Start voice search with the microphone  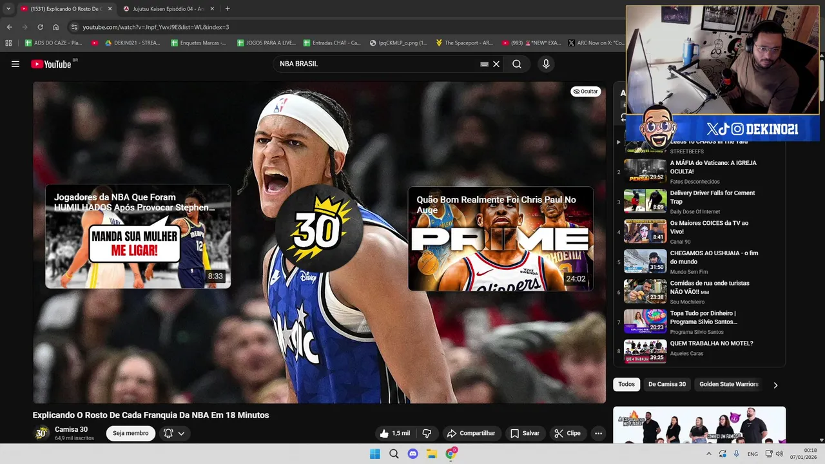coord(546,64)
